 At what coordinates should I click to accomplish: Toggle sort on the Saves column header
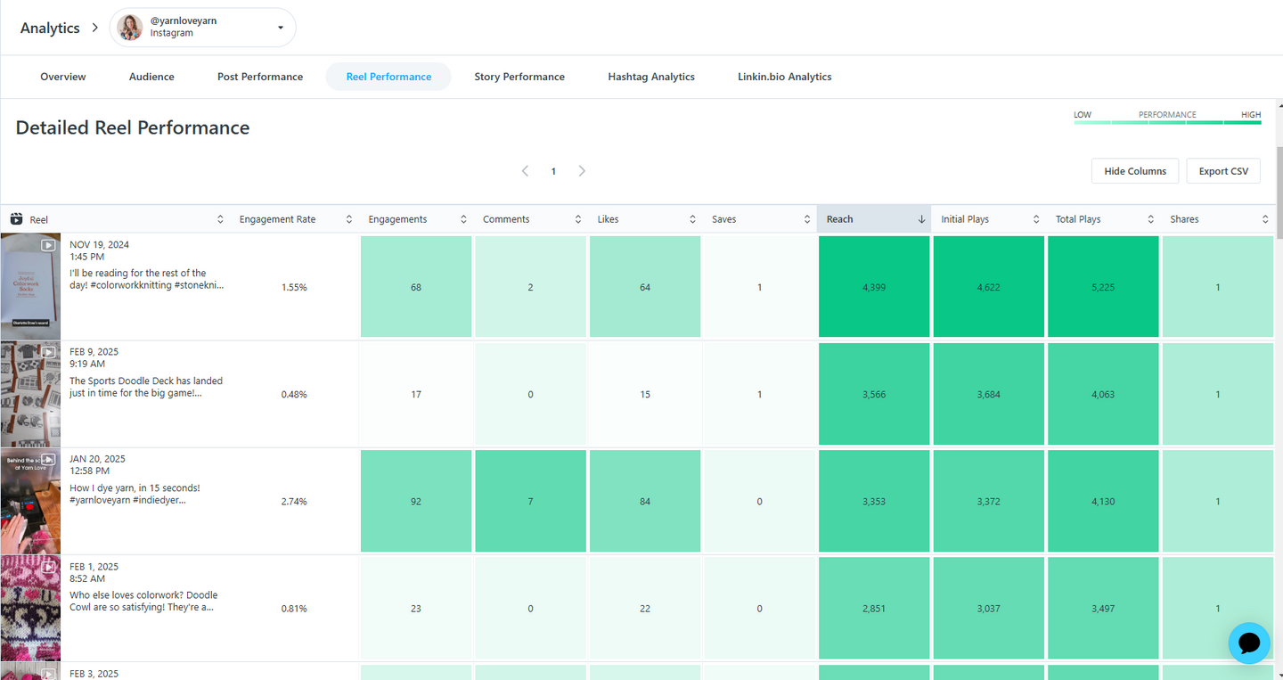click(x=760, y=219)
